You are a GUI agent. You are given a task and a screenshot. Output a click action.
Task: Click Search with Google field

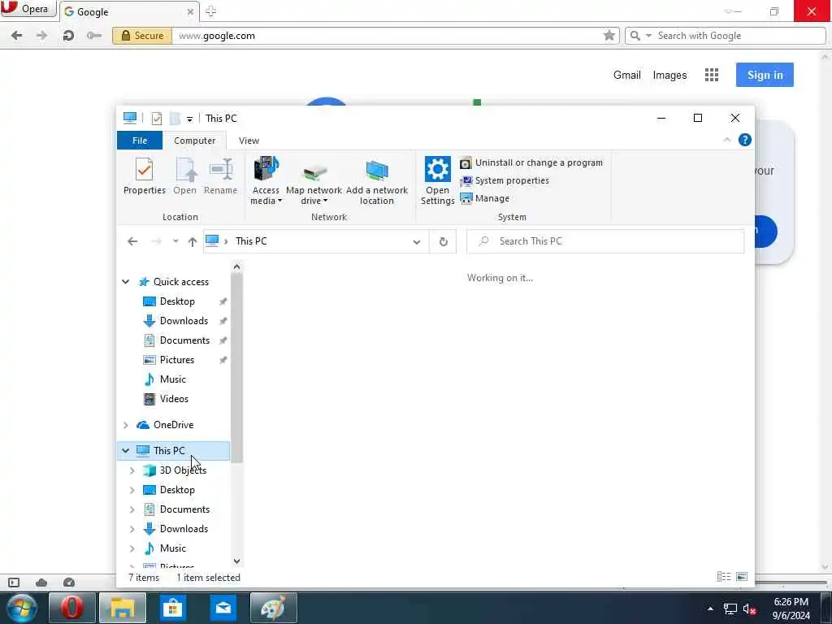coord(725,36)
